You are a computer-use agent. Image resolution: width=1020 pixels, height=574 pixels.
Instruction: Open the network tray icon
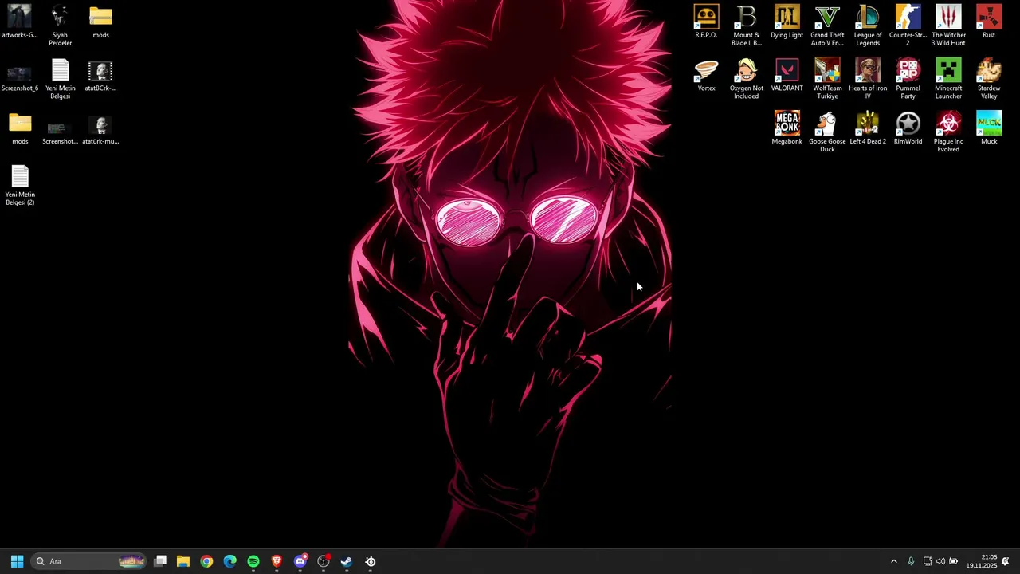(x=928, y=561)
